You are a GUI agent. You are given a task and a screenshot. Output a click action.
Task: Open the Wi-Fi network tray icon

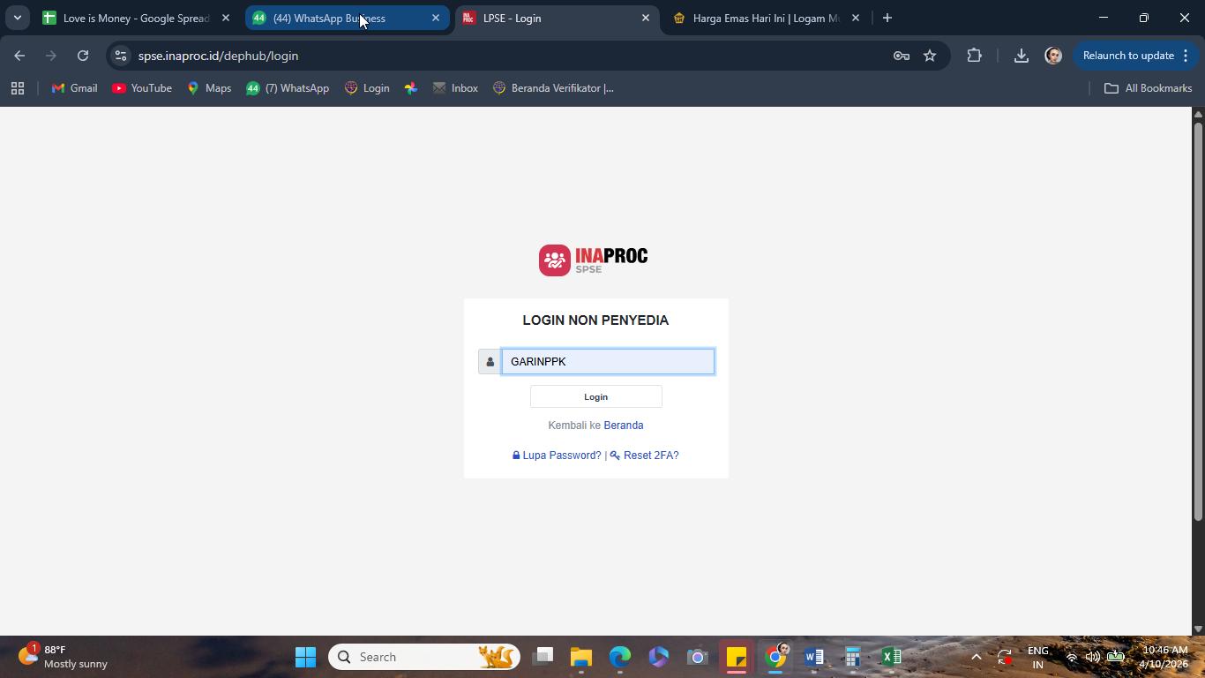pos(1072,657)
